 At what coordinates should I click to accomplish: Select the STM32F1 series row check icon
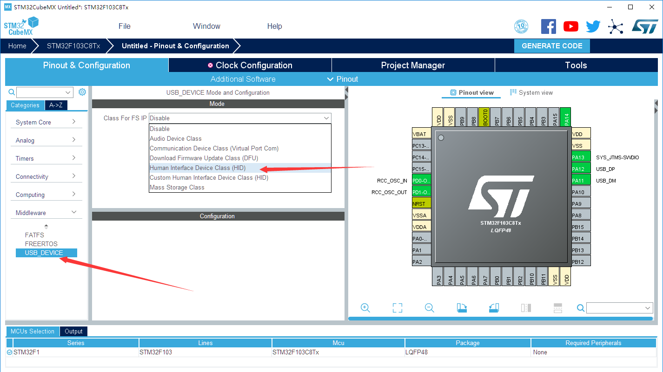(x=10, y=352)
